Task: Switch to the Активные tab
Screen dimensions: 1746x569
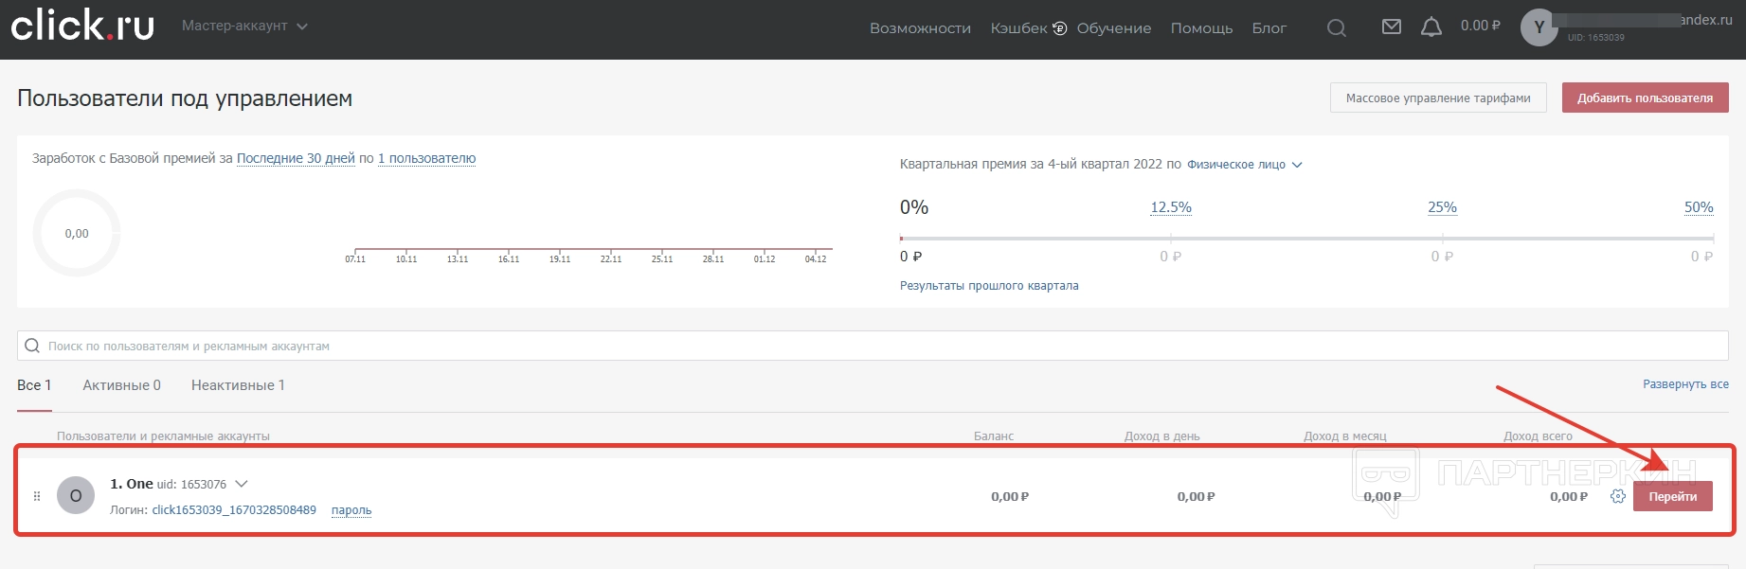Action: pos(121,385)
